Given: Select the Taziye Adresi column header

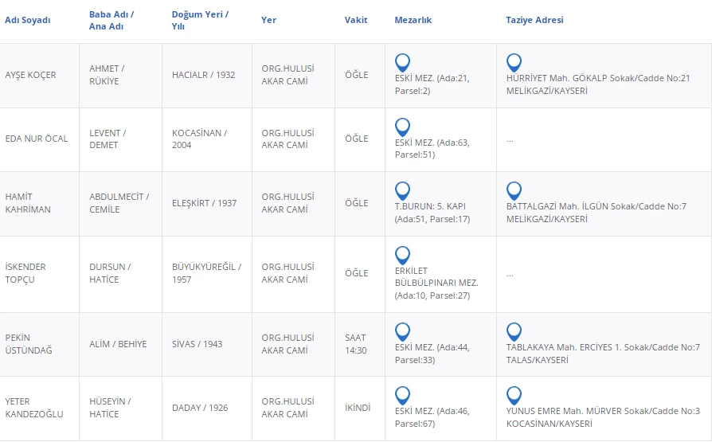Looking at the screenshot, I should coord(534,20).
